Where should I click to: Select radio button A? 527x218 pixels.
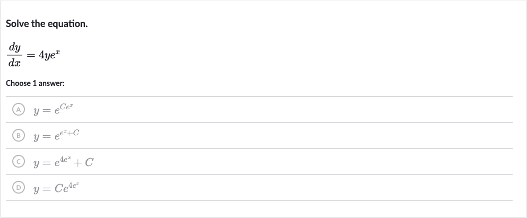coord(19,109)
